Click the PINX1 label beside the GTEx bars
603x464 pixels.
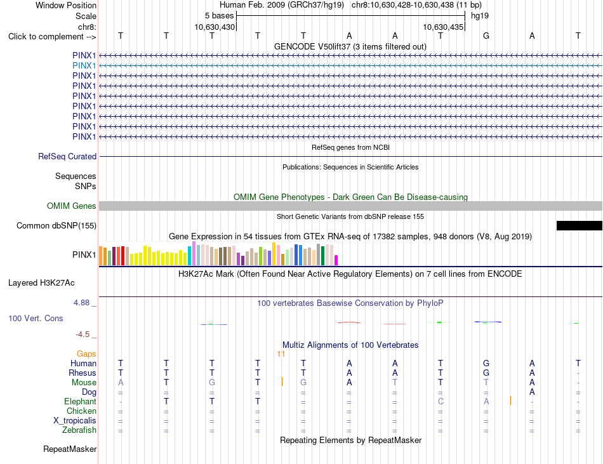(84, 255)
